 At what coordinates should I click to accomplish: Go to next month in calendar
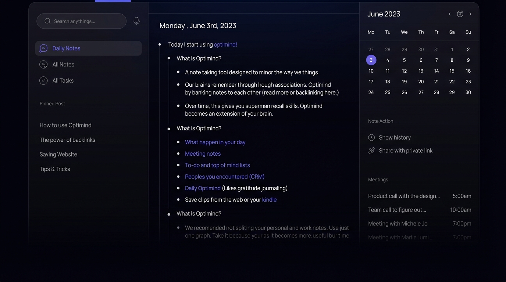pyautogui.click(x=470, y=14)
